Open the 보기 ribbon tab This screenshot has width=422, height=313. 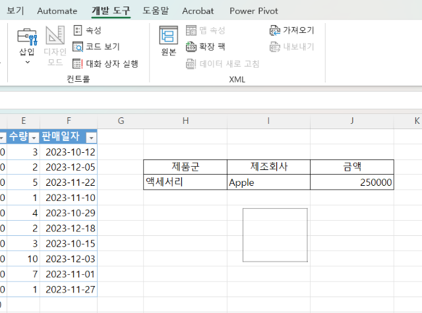pos(15,11)
